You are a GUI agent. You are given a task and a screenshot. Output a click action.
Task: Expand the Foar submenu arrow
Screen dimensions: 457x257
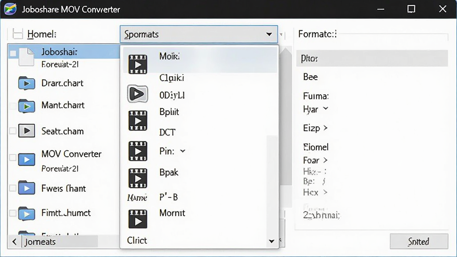[325, 160]
